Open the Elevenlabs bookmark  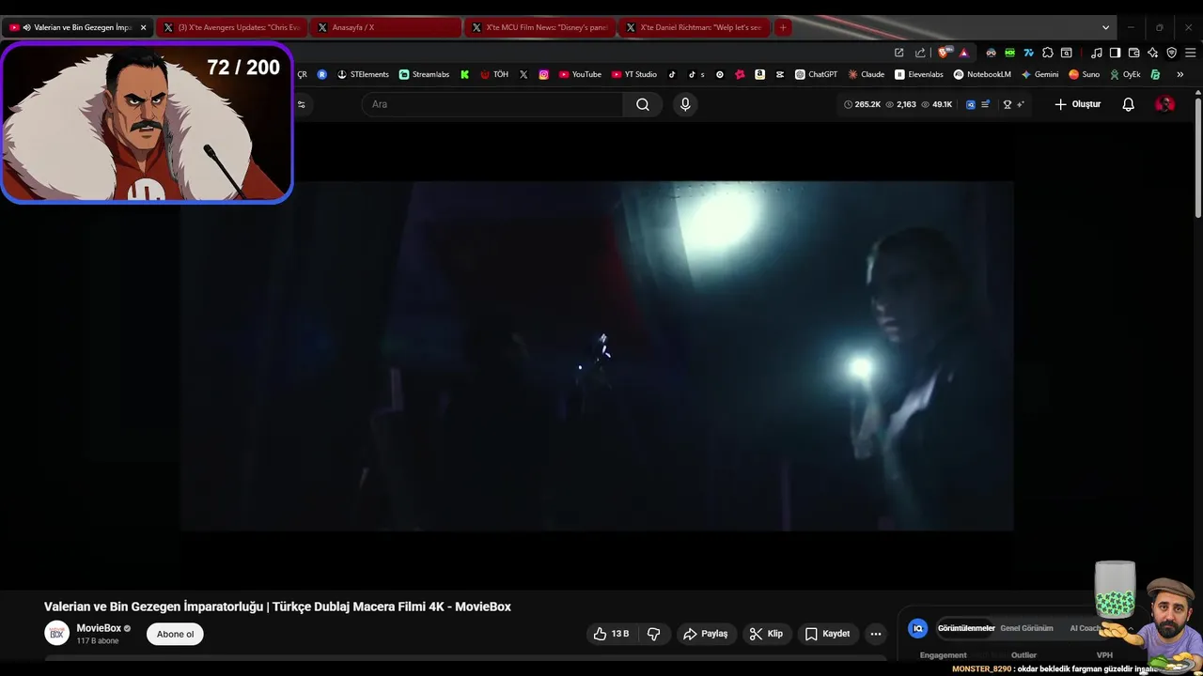[x=918, y=74]
